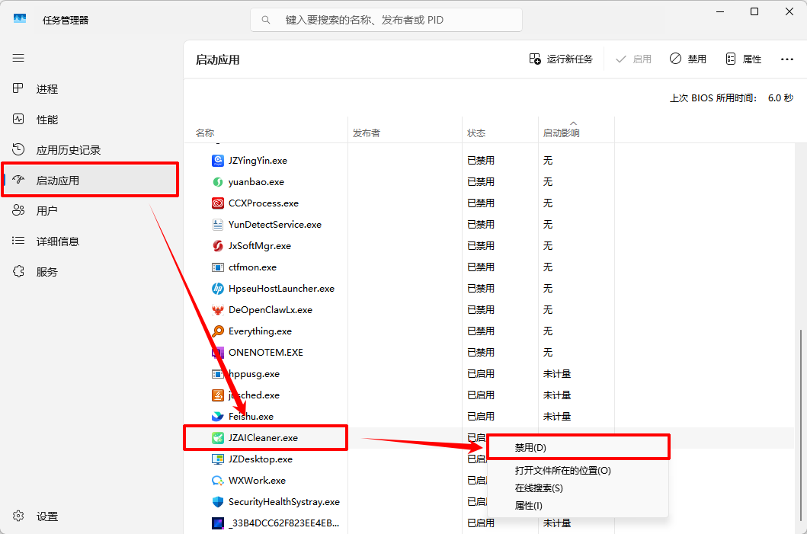This screenshot has height=534, width=807.
Task: Open 应用历史记录 page
Action: (91, 150)
